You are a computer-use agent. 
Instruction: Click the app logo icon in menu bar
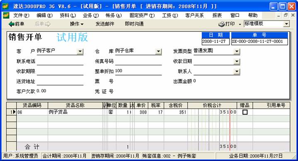coord(6,15)
